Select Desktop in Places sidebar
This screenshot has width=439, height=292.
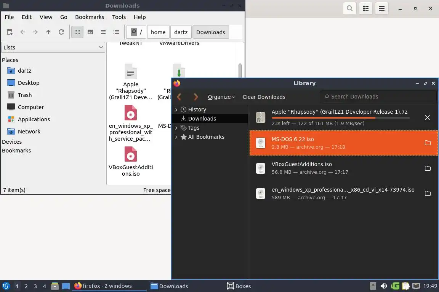(29, 83)
